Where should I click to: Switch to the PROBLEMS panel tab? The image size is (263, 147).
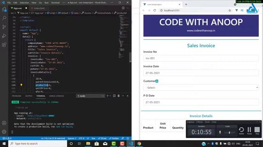click(x=16, y=96)
